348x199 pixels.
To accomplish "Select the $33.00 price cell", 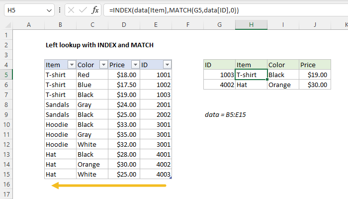I will tap(124, 124).
